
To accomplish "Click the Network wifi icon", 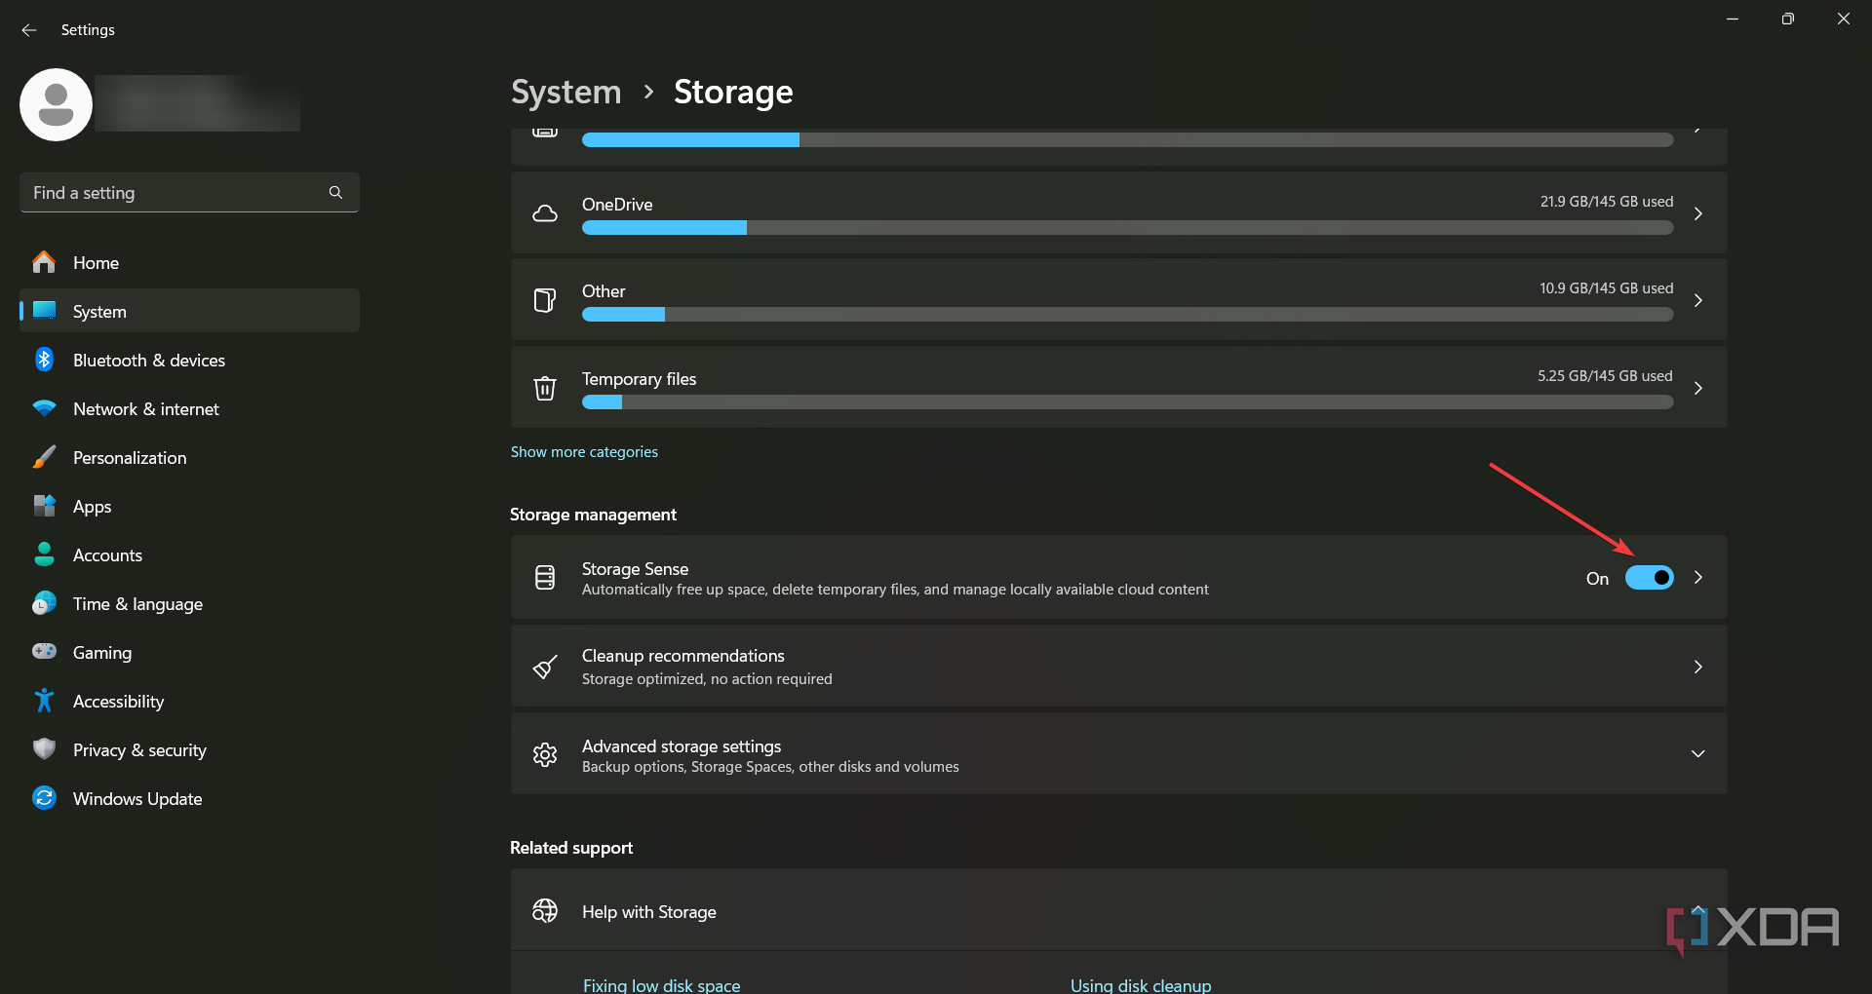I will 44,408.
